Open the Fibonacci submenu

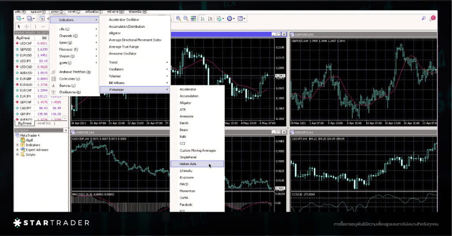click(74, 49)
